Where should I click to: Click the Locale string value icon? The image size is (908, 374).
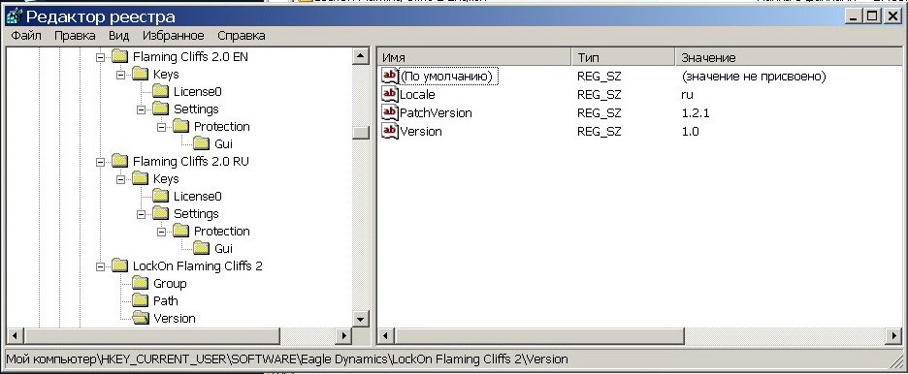[390, 94]
